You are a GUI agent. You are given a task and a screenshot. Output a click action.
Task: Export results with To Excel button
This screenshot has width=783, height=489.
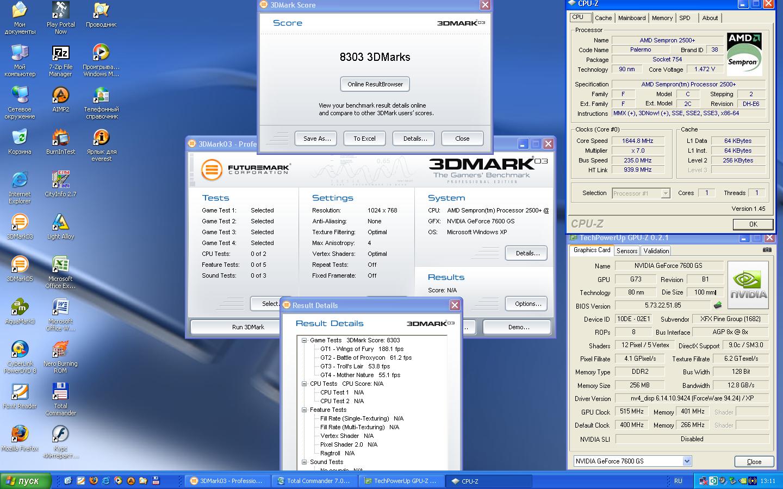[364, 139]
